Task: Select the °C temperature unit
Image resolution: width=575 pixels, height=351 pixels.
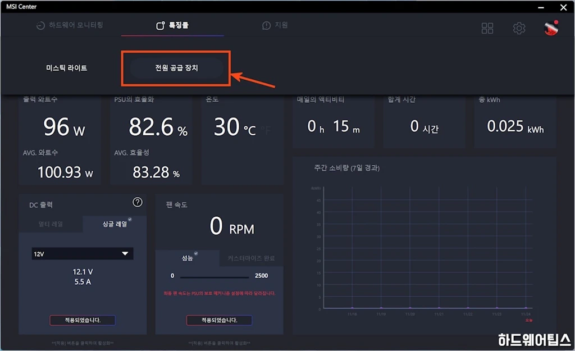Action: point(250,130)
